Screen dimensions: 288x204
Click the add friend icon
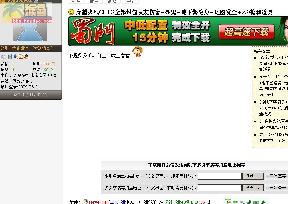point(16,56)
